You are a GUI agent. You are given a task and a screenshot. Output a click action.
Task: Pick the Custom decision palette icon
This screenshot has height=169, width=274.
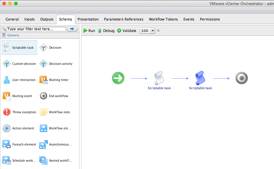(x=7, y=64)
